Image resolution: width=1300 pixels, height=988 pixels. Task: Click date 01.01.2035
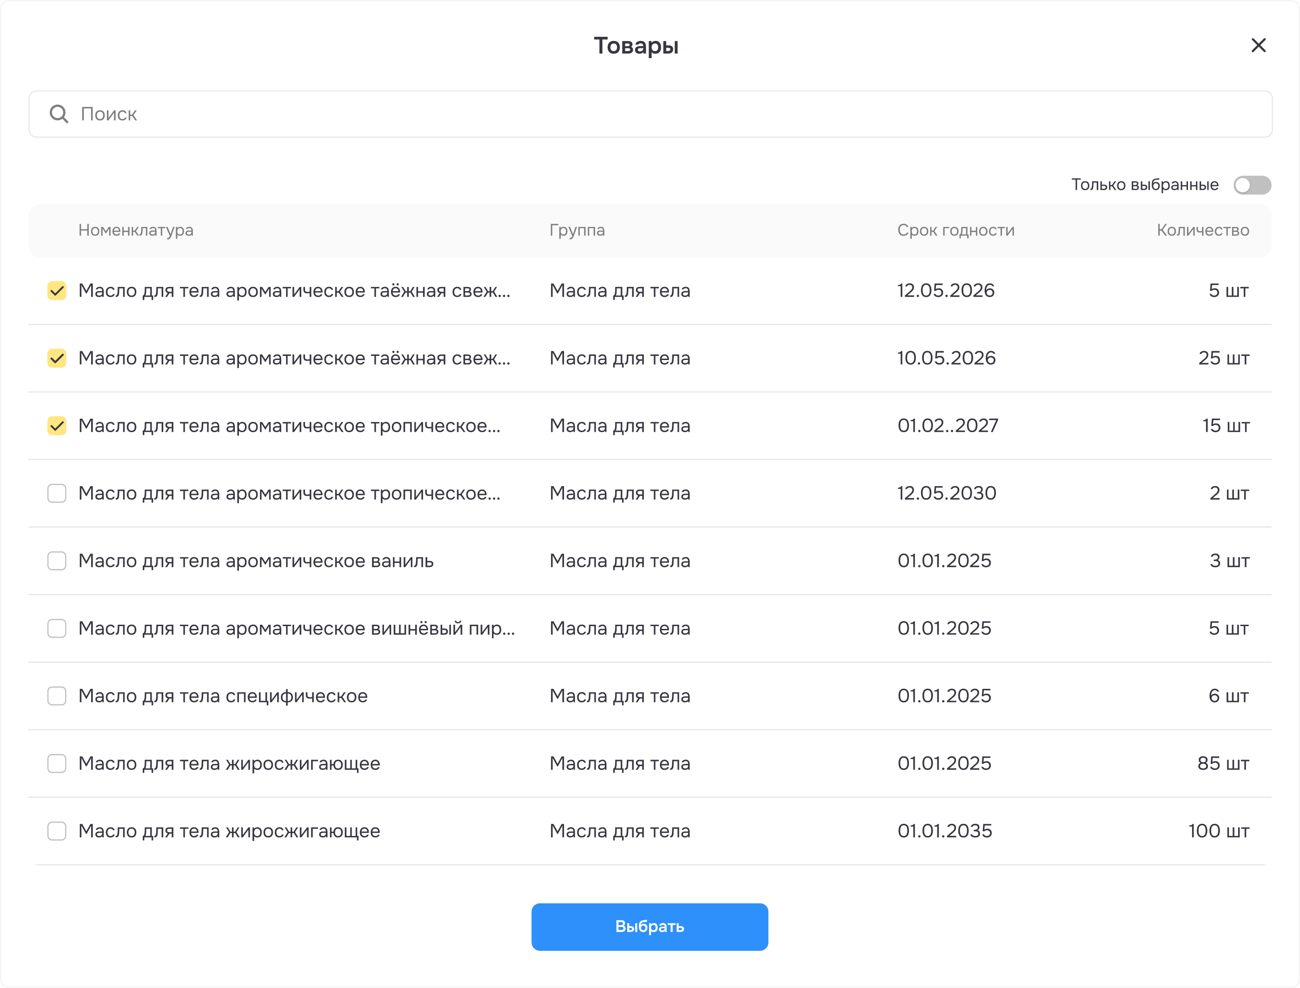click(944, 832)
